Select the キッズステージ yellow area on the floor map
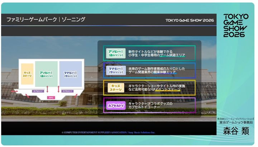258x147 pixels. (27, 74)
